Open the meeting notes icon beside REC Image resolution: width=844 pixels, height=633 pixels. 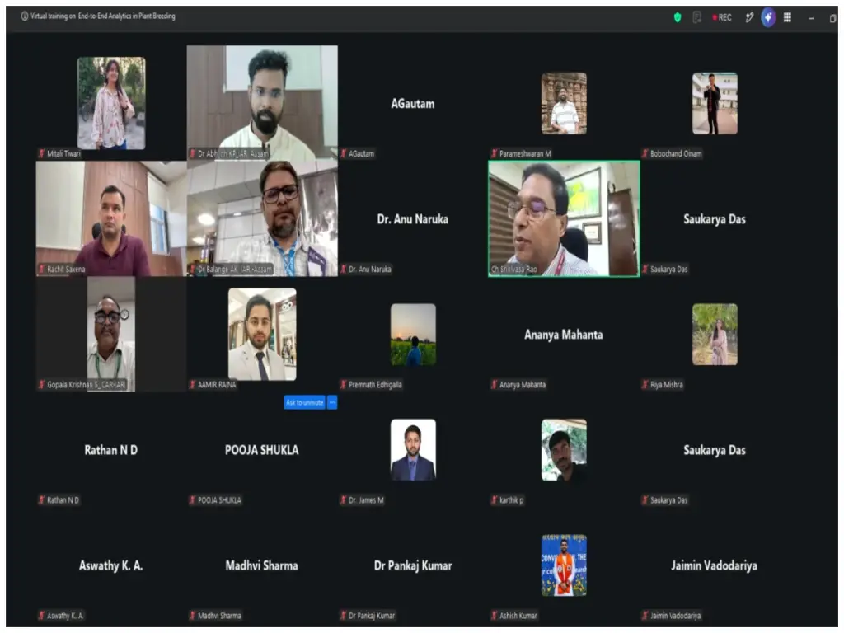tap(697, 18)
